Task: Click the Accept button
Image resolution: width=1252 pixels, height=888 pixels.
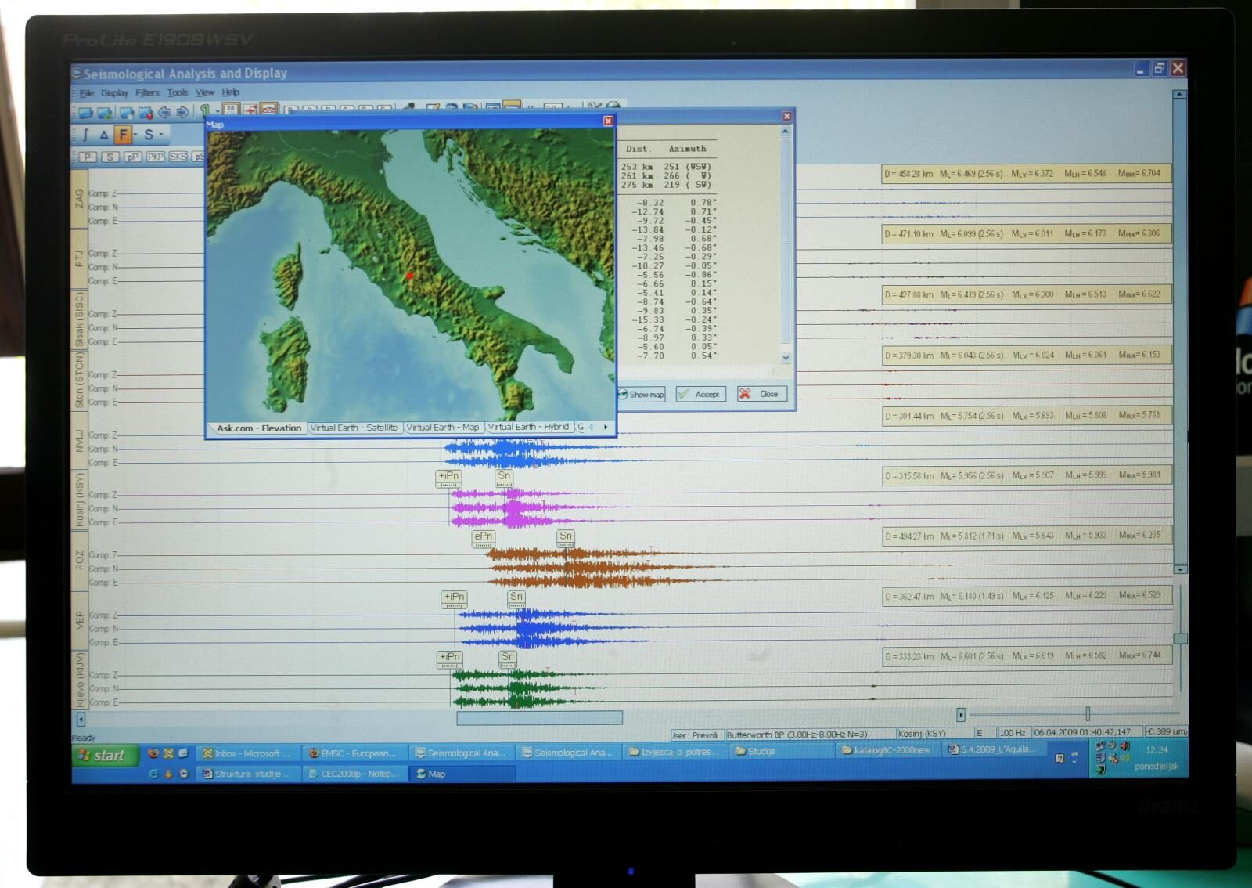Action: click(700, 394)
